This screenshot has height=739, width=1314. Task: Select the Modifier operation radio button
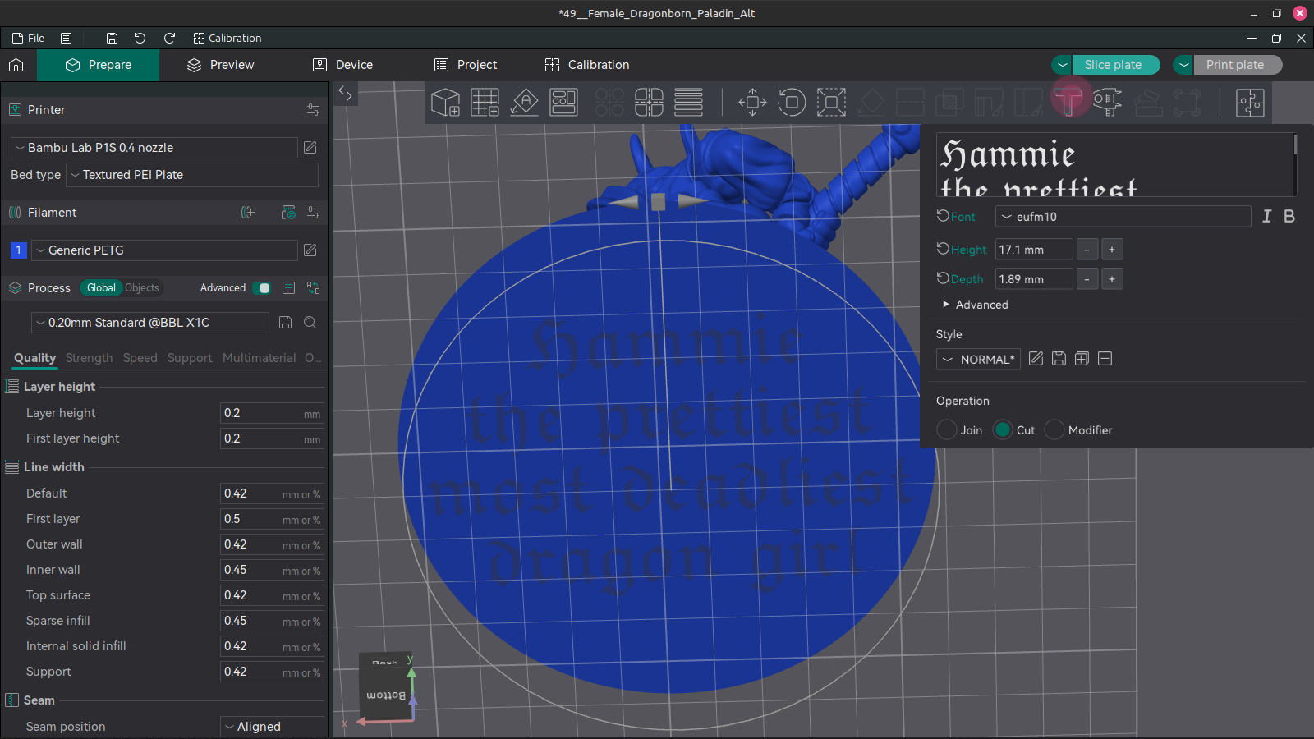1054,429
